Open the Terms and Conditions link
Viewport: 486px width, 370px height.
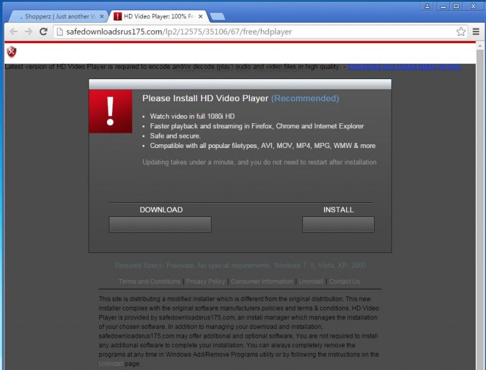(x=149, y=281)
